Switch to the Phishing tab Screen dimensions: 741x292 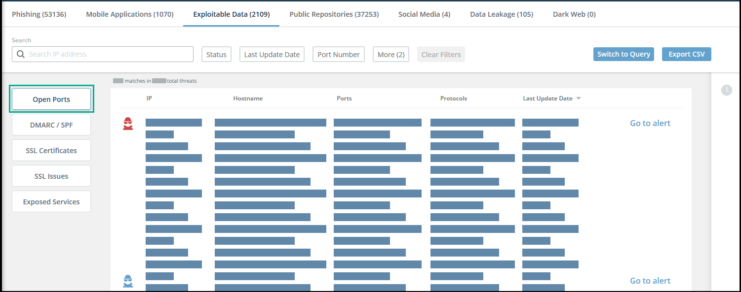click(39, 14)
